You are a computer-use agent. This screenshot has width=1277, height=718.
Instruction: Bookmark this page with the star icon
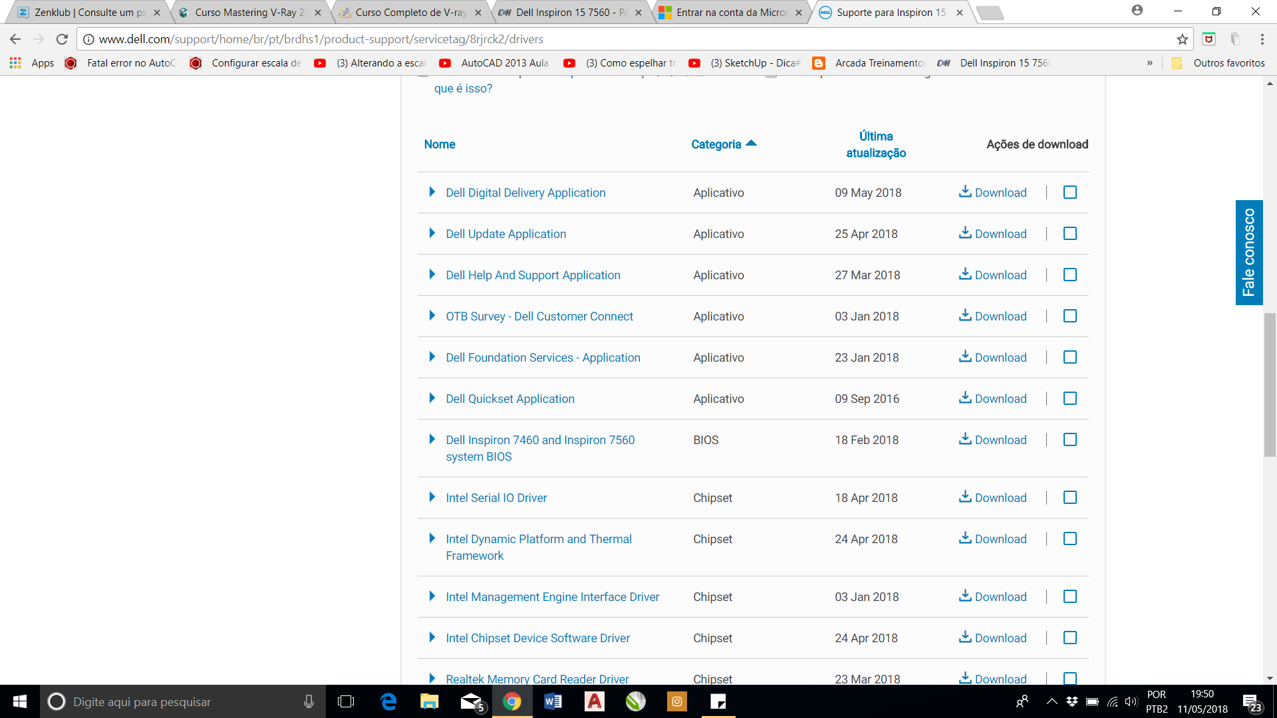point(1182,39)
